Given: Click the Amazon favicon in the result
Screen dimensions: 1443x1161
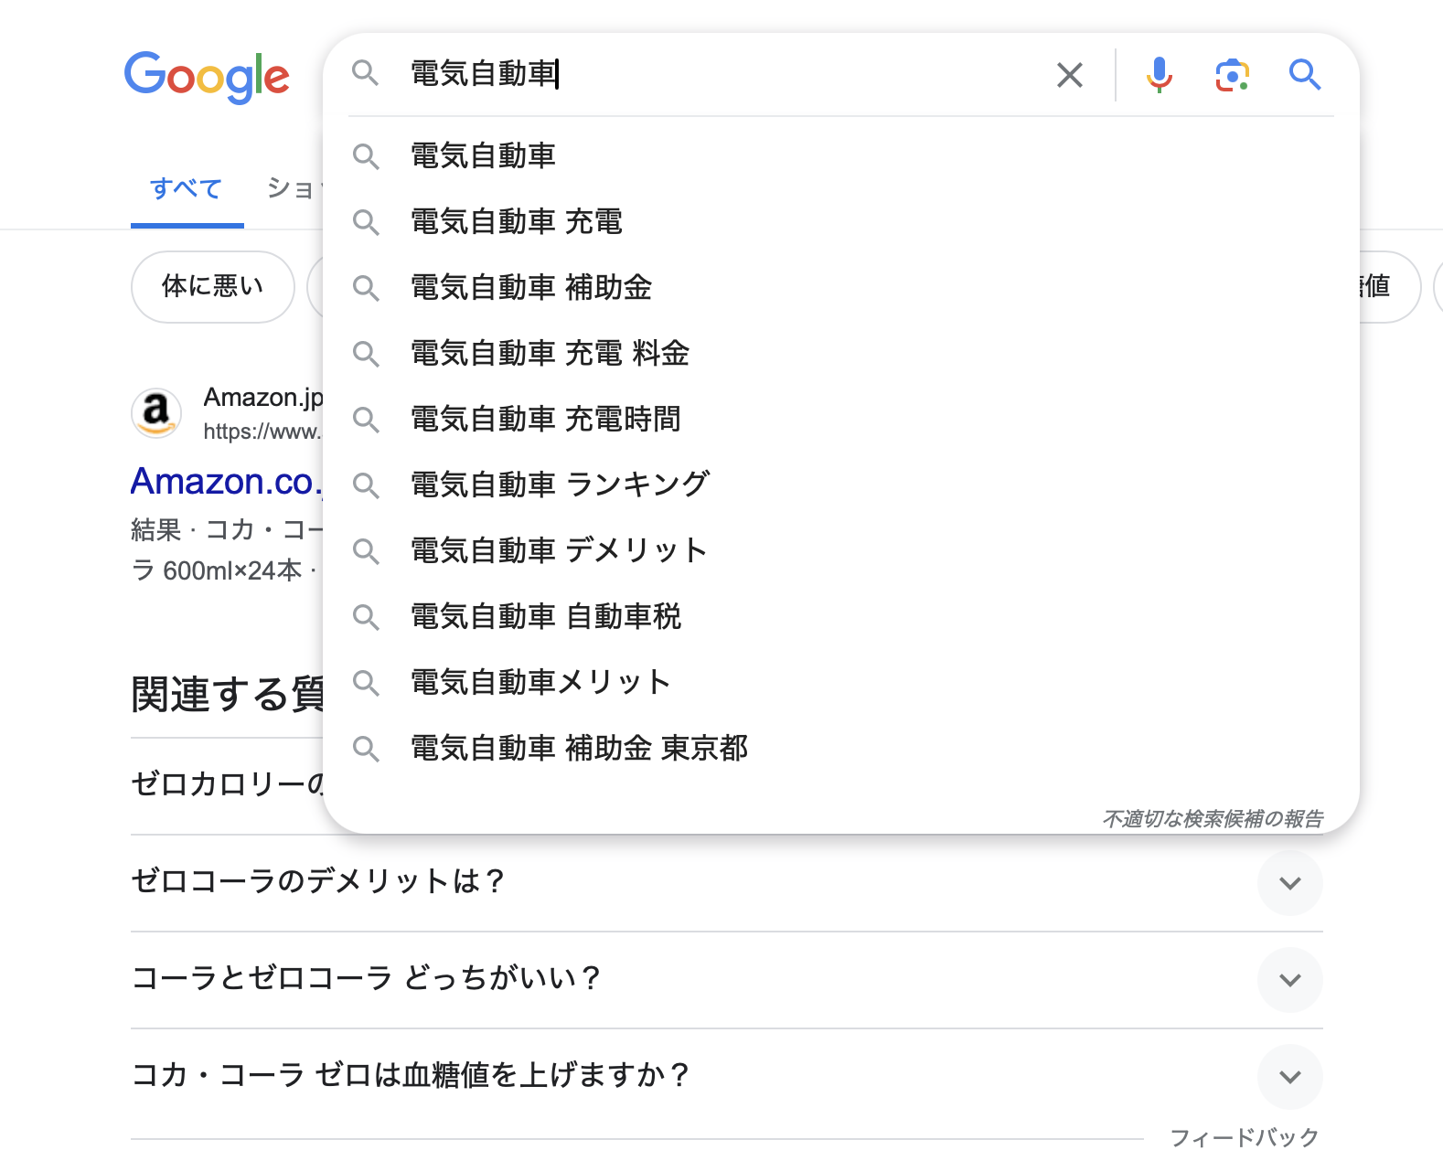Looking at the screenshot, I should pyautogui.click(x=156, y=413).
